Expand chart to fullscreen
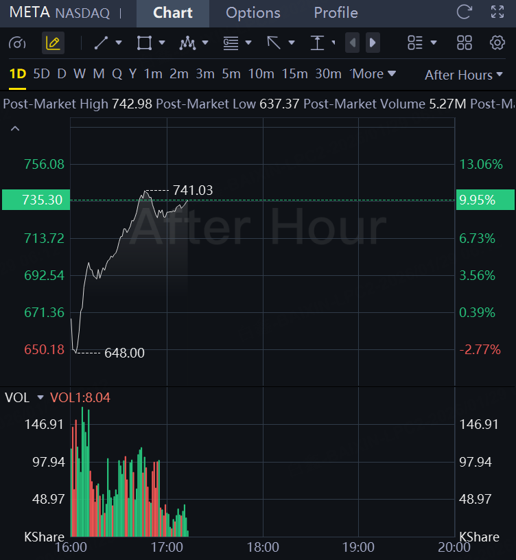Screen dimensions: 516x560 497,12
